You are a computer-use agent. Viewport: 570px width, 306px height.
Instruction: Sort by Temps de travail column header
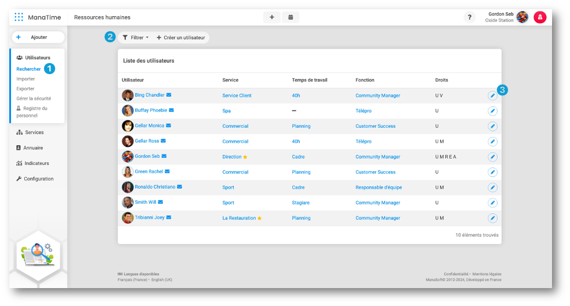point(310,80)
